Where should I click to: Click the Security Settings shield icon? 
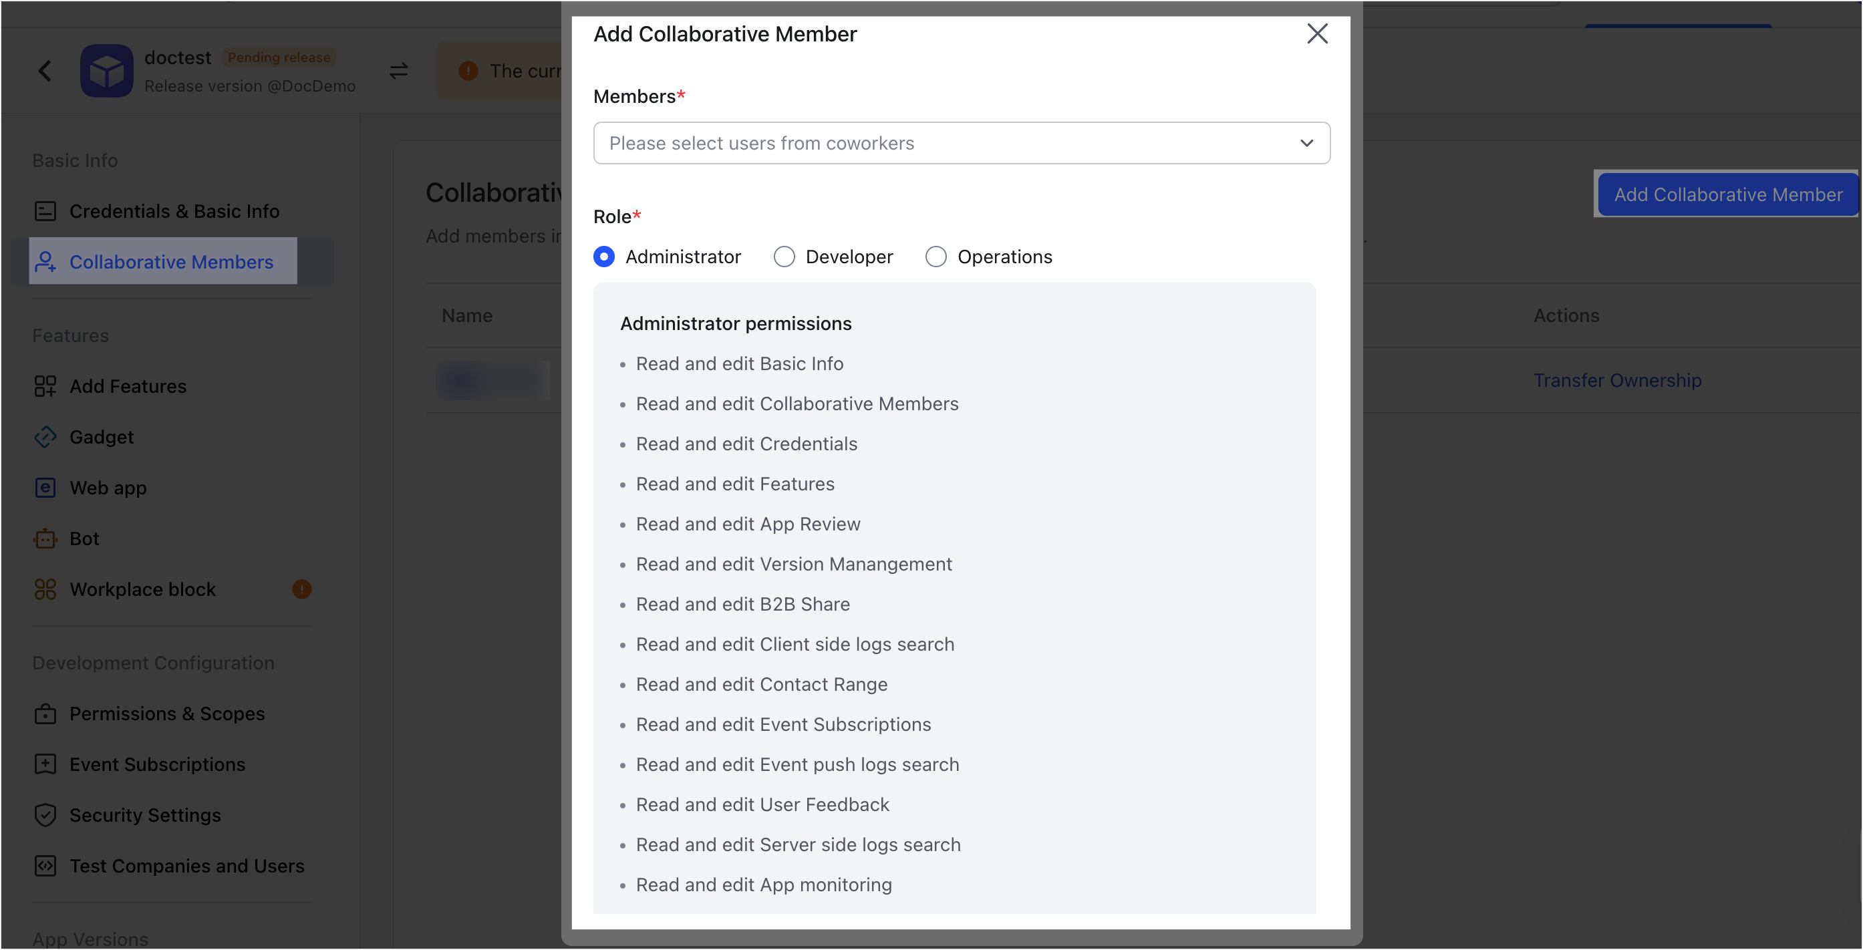pos(45,815)
